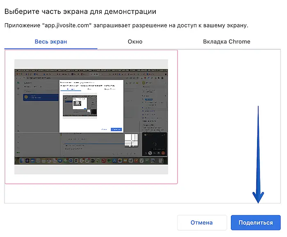287x237 pixels.
Task: Switch to the "Весь экран" tab
Action: tap(51, 42)
